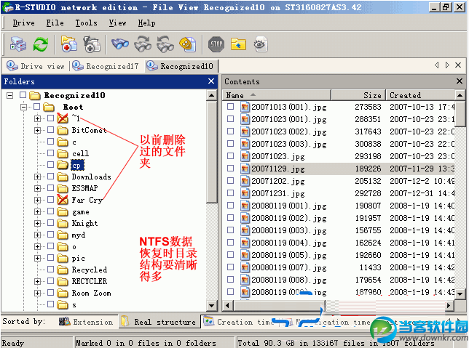Click the file icon of 20080119 (005).jpg

[245, 255]
